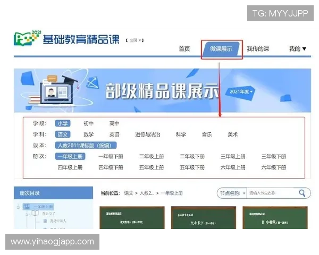Screen dimensions: 319x255
Task: Choose 三年级下册 volume
Action: point(274,156)
